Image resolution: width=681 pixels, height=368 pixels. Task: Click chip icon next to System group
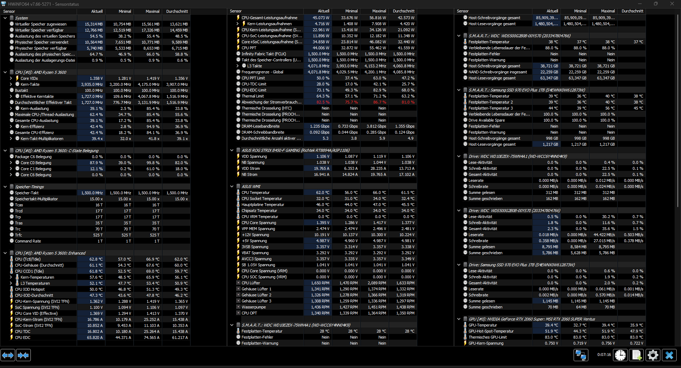pos(12,18)
